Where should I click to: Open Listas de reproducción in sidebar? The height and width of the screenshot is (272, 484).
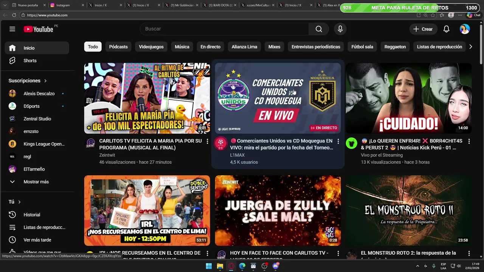37,227
